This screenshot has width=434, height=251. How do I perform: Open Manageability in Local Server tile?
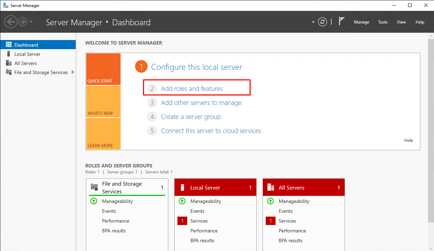[205, 201]
